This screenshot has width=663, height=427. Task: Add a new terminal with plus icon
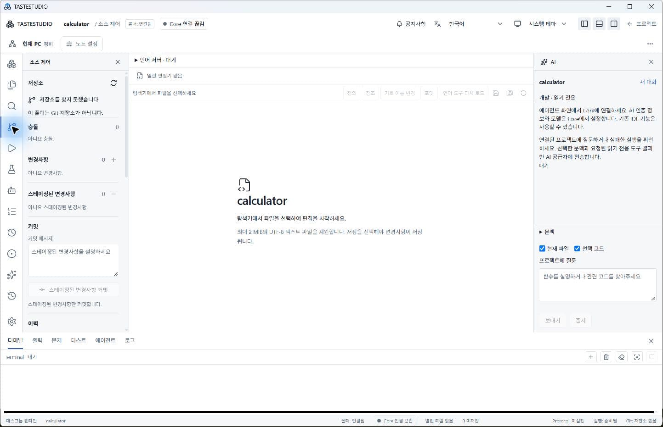(x=591, y=357)
